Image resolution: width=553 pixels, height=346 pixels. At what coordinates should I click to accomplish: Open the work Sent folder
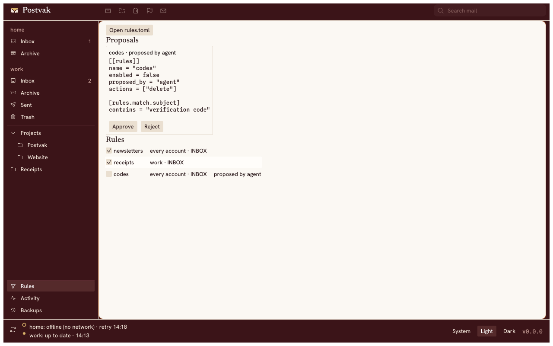point(51,105)
